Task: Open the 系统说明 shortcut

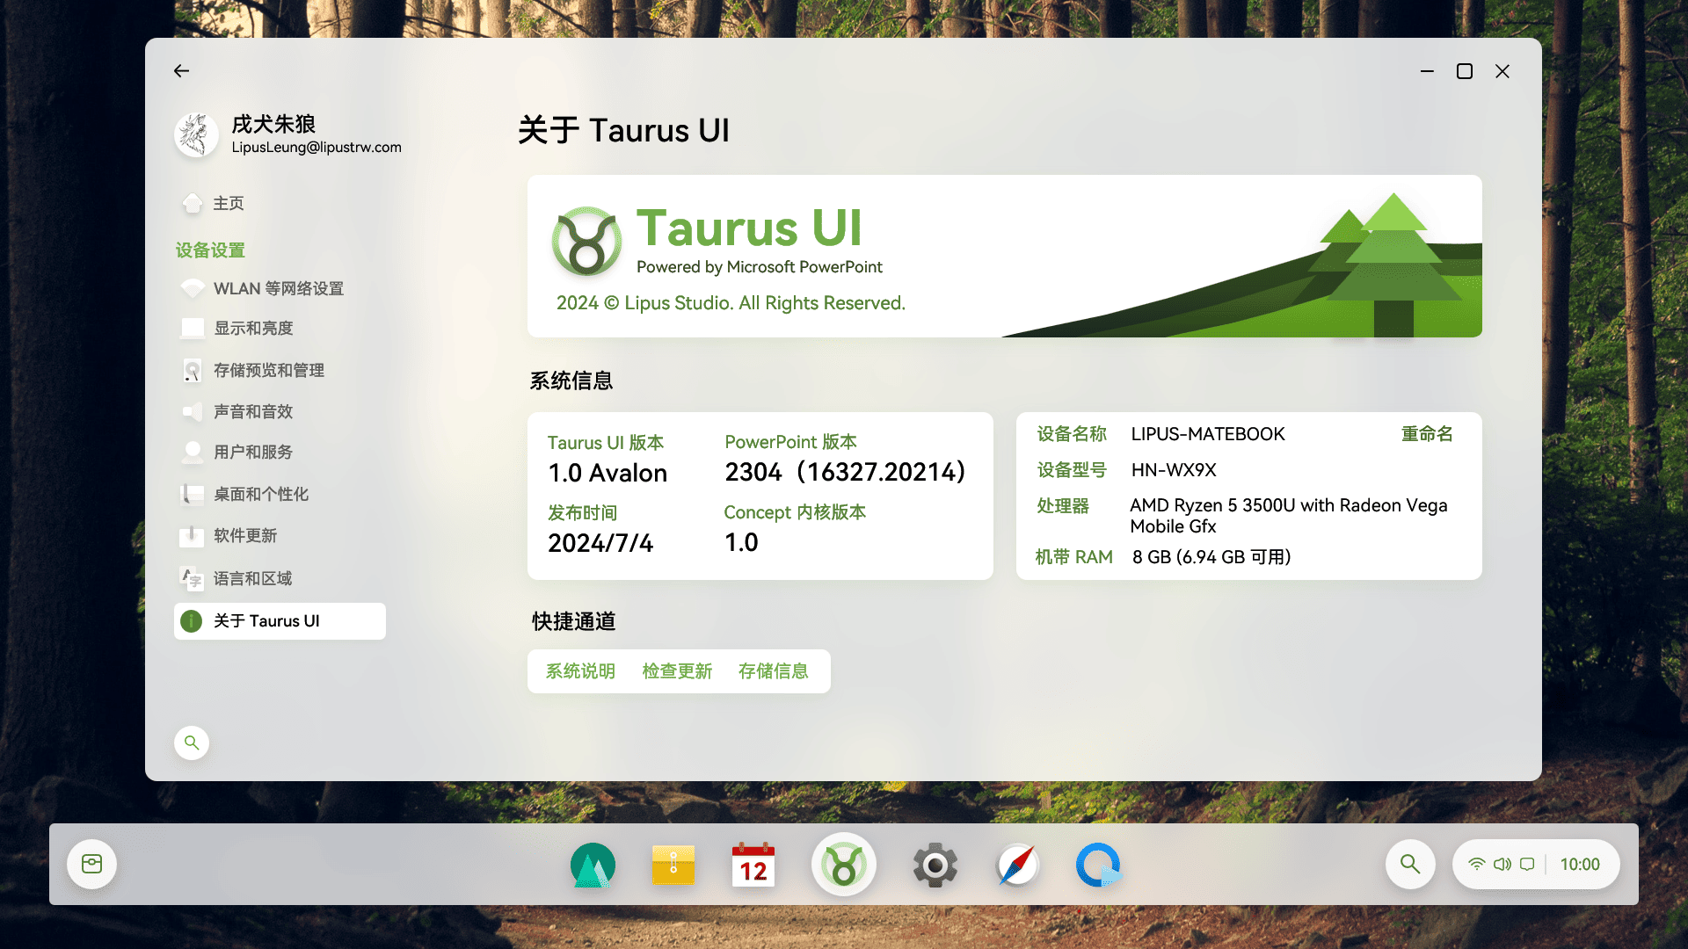Action: click(580, 671)
